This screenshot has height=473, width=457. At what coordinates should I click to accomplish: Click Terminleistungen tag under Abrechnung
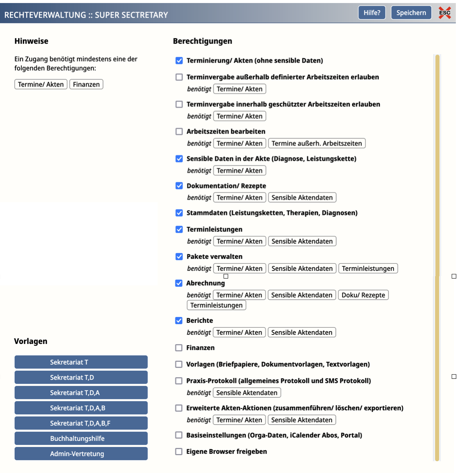point(216,305)
